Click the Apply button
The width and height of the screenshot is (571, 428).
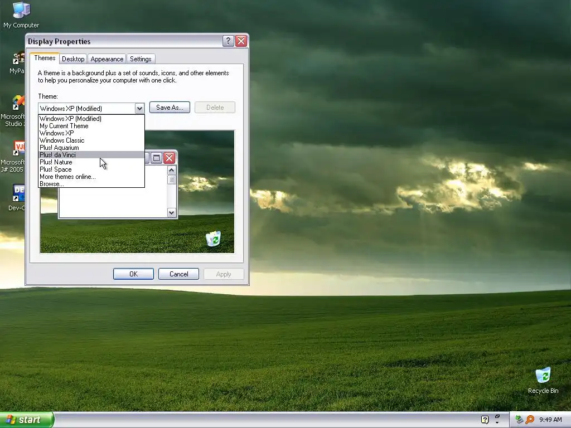click(224, 274)
